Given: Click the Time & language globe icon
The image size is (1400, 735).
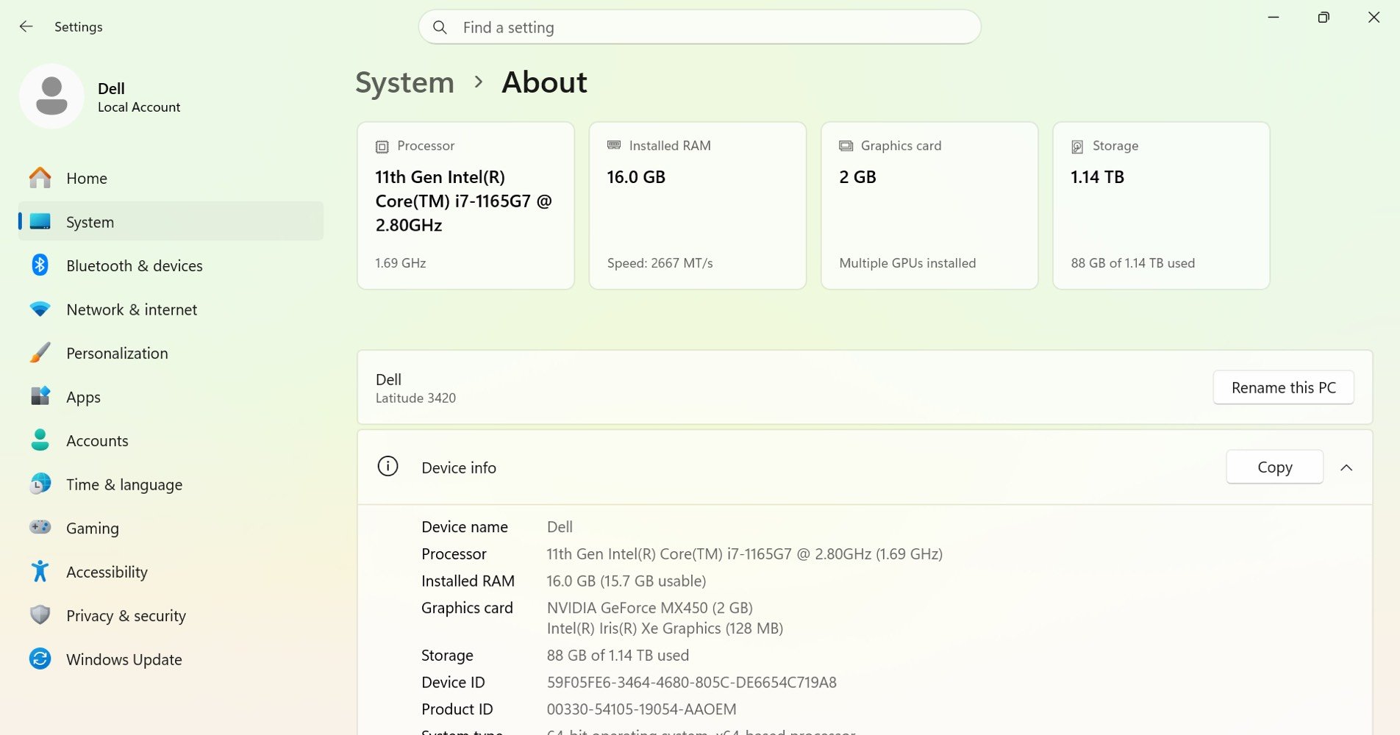Looking at the screenshot, I should (40, 484).
